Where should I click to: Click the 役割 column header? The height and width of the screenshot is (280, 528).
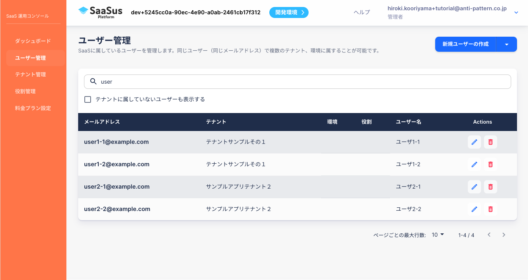pyautogui.click(x=367, y=122)
